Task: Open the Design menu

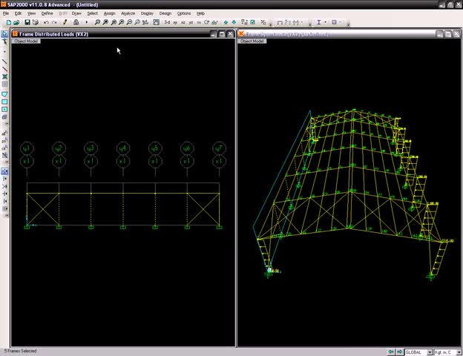Action: click(x=165, y=13)
